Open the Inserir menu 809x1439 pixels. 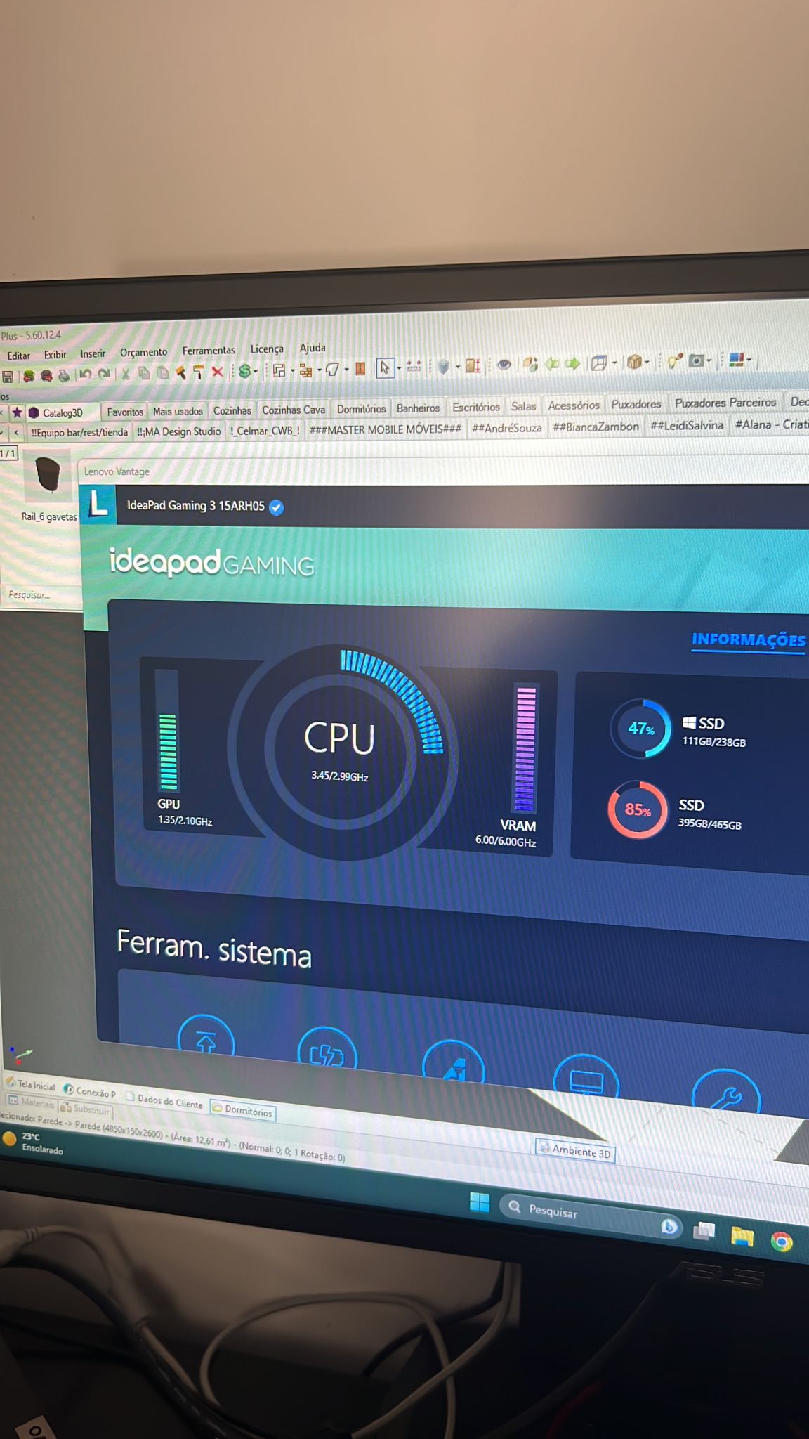point(93,353)
